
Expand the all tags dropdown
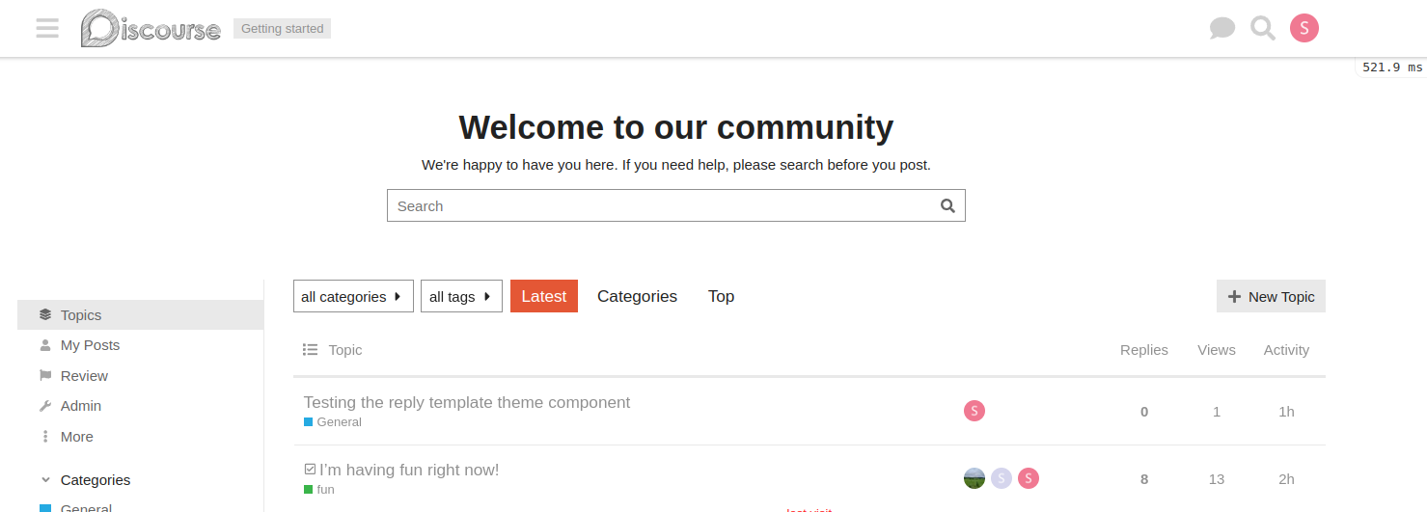461,296
